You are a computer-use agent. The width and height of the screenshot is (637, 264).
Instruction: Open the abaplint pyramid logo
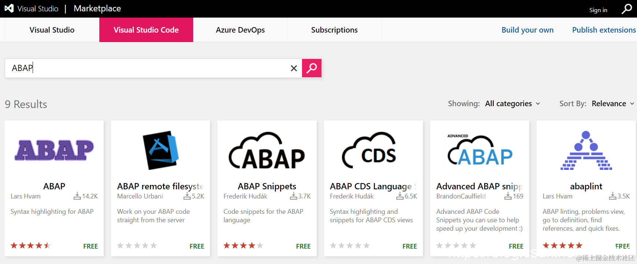pos(586,150)
